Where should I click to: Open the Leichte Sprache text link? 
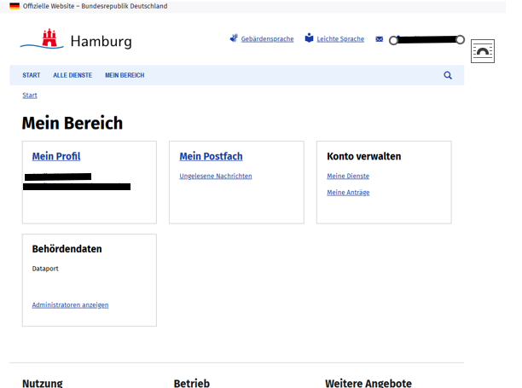(x=340, y=39)
